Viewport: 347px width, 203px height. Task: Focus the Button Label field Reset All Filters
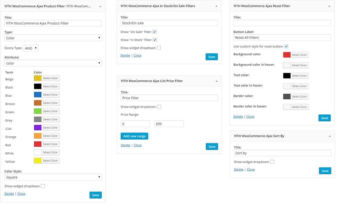pos(282,37)
